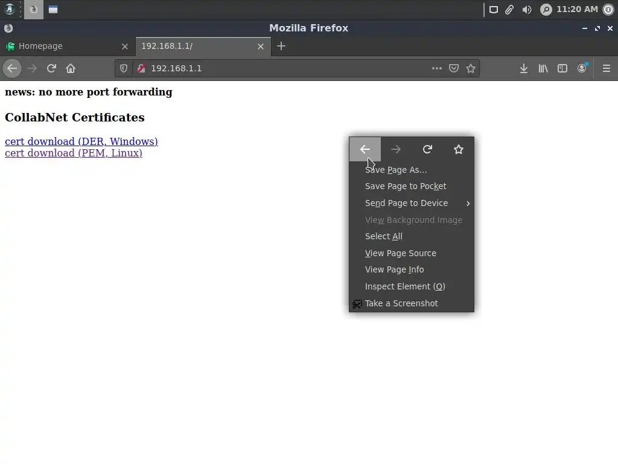Click the Back arrow in the context menu
The width and height of the screenshot is (618, 464).
coord(365,149)
